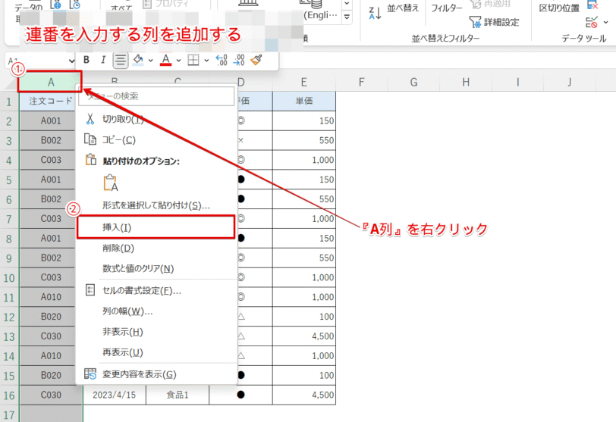Click the data validation icon
This screenshot has width=616, height=422.
click(x=592, y=23)
